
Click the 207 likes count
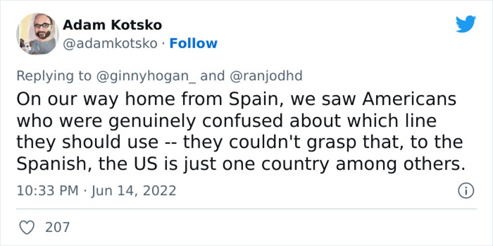[58, 227]
